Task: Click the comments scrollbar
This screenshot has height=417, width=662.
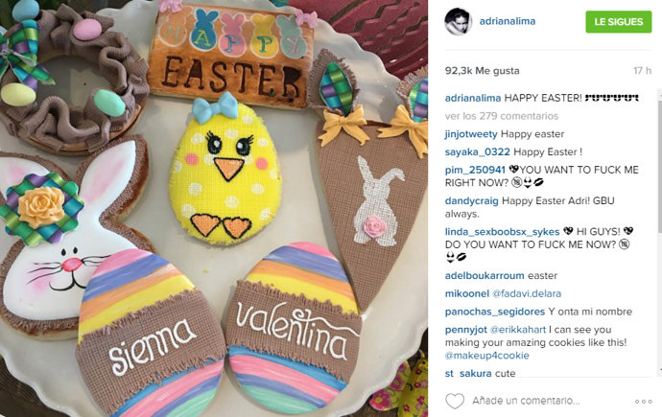Action: (659, 232)
